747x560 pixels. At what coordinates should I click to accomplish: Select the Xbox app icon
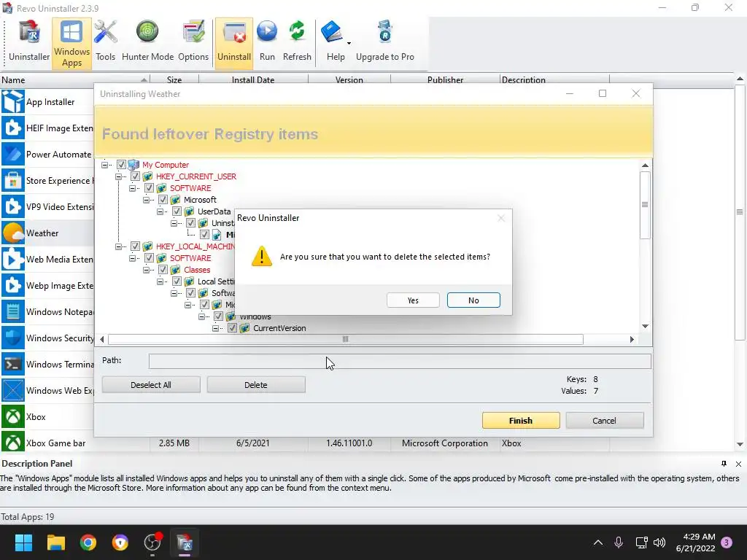pyautogui.click(x=13, y=416)
